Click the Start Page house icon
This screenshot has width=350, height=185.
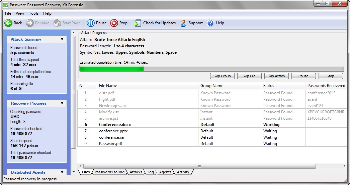[x=57, y=23]
